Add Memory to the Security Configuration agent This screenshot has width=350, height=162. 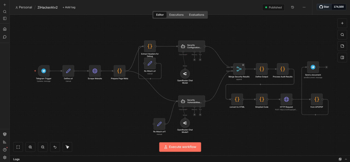coord(194,60)
